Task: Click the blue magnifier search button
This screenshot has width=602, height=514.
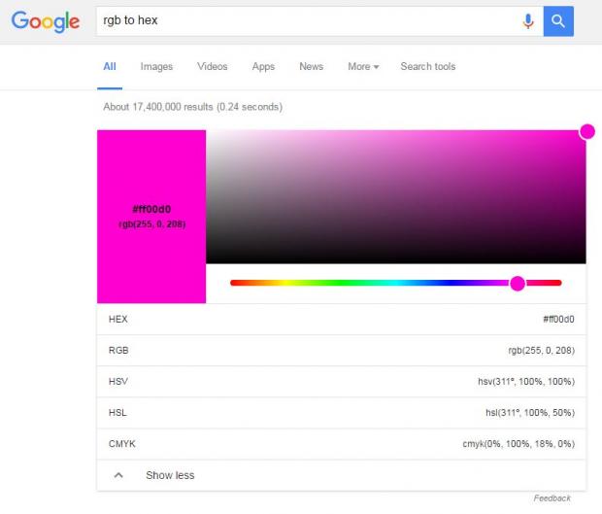Action: [x=558, y=20]
